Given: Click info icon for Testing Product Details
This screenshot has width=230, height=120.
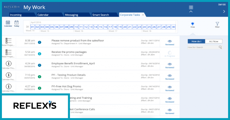Looking at the screenshot, I should tap(9, 75).
